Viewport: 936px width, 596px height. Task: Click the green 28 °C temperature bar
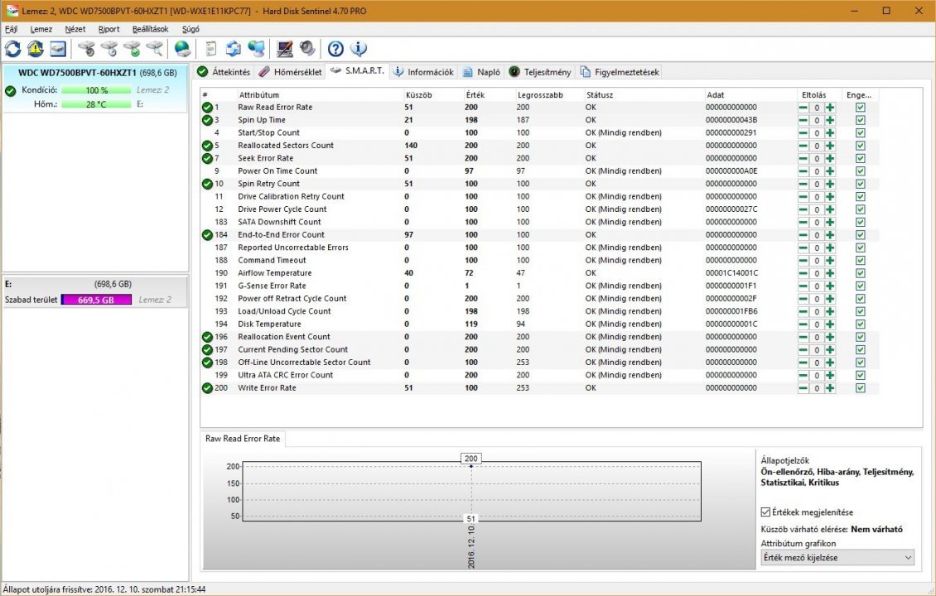point(96,104)
